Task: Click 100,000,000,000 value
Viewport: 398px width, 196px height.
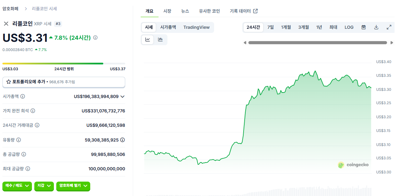Action: [107, 169]
